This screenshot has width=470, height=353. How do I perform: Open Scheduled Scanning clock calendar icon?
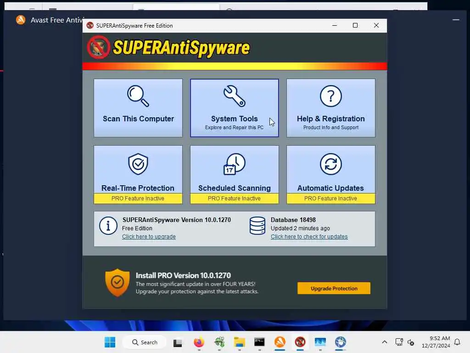tap(235, 164)
